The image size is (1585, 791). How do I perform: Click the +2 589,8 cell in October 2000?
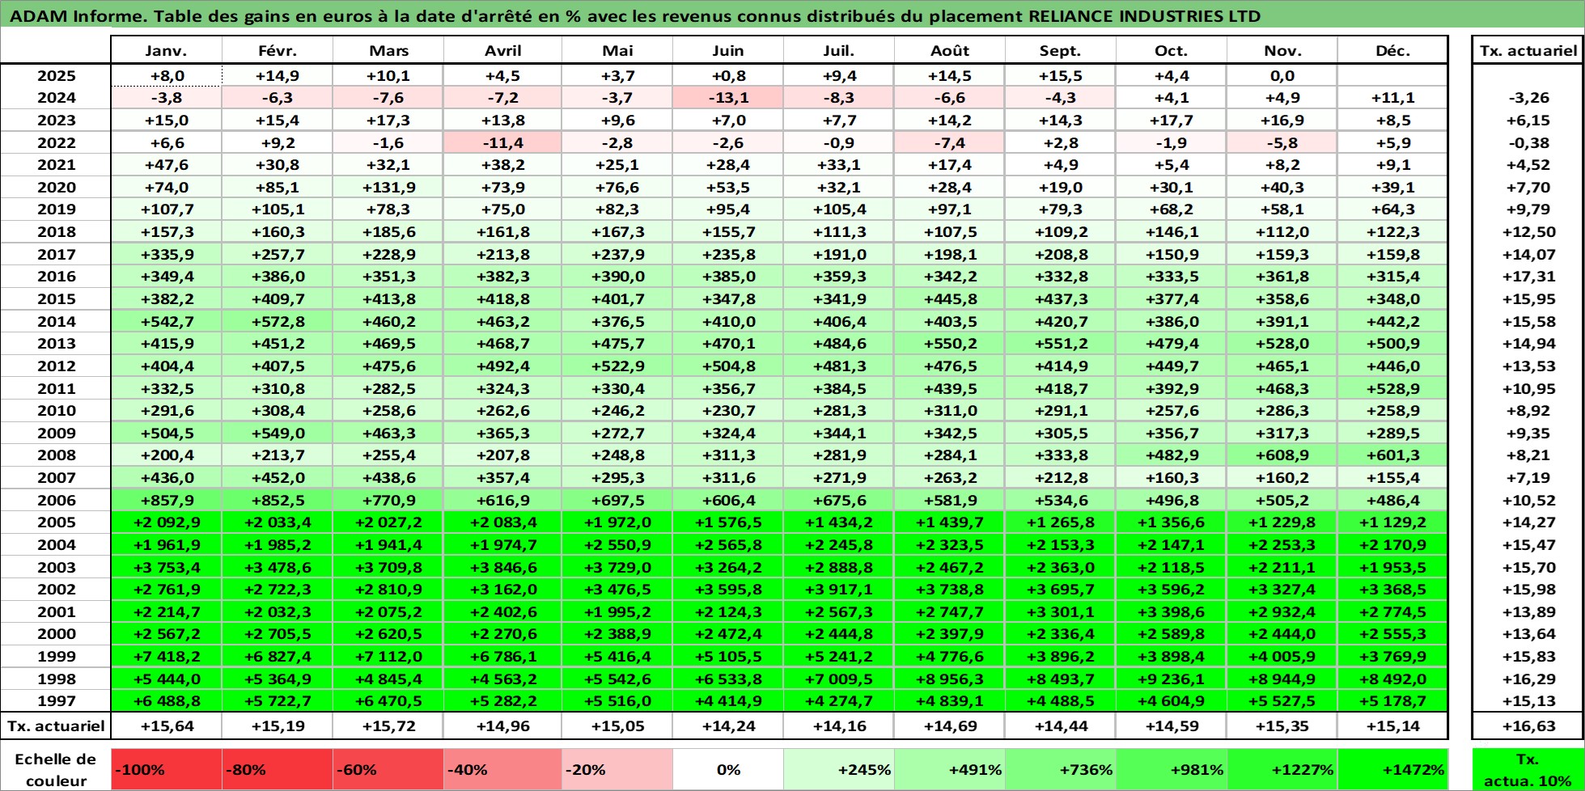tap(1172, 634)
